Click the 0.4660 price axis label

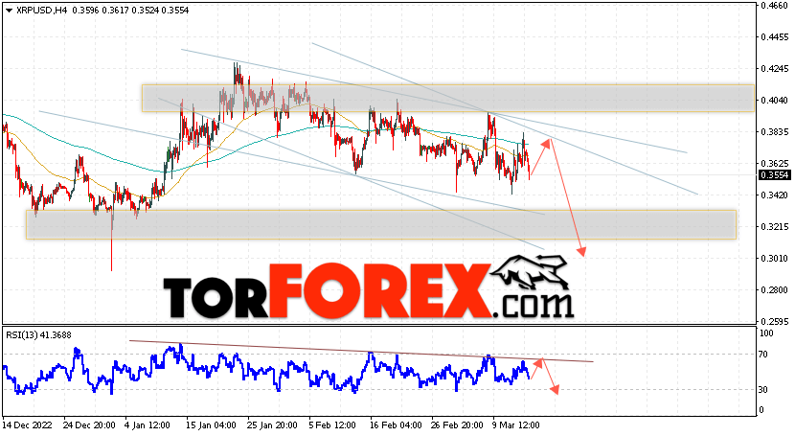775,6
